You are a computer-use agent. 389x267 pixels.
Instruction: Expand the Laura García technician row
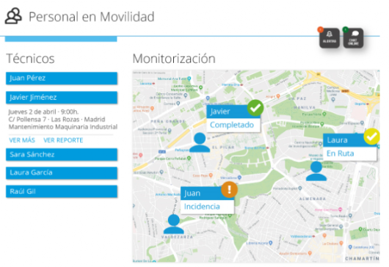tap(62, 173)
